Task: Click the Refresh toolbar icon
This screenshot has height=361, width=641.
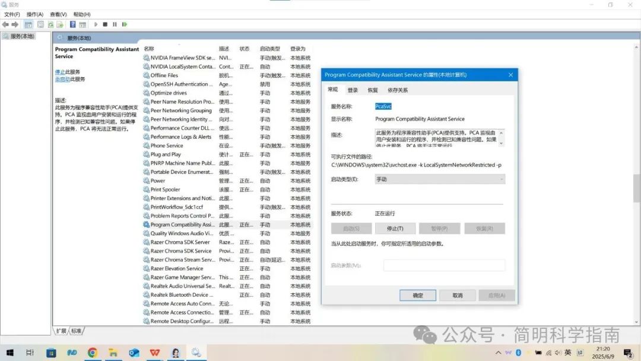Action: coord(50,24)
